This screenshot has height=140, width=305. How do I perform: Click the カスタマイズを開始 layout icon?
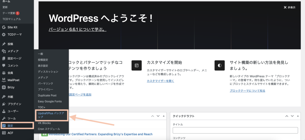coord(136,65)
